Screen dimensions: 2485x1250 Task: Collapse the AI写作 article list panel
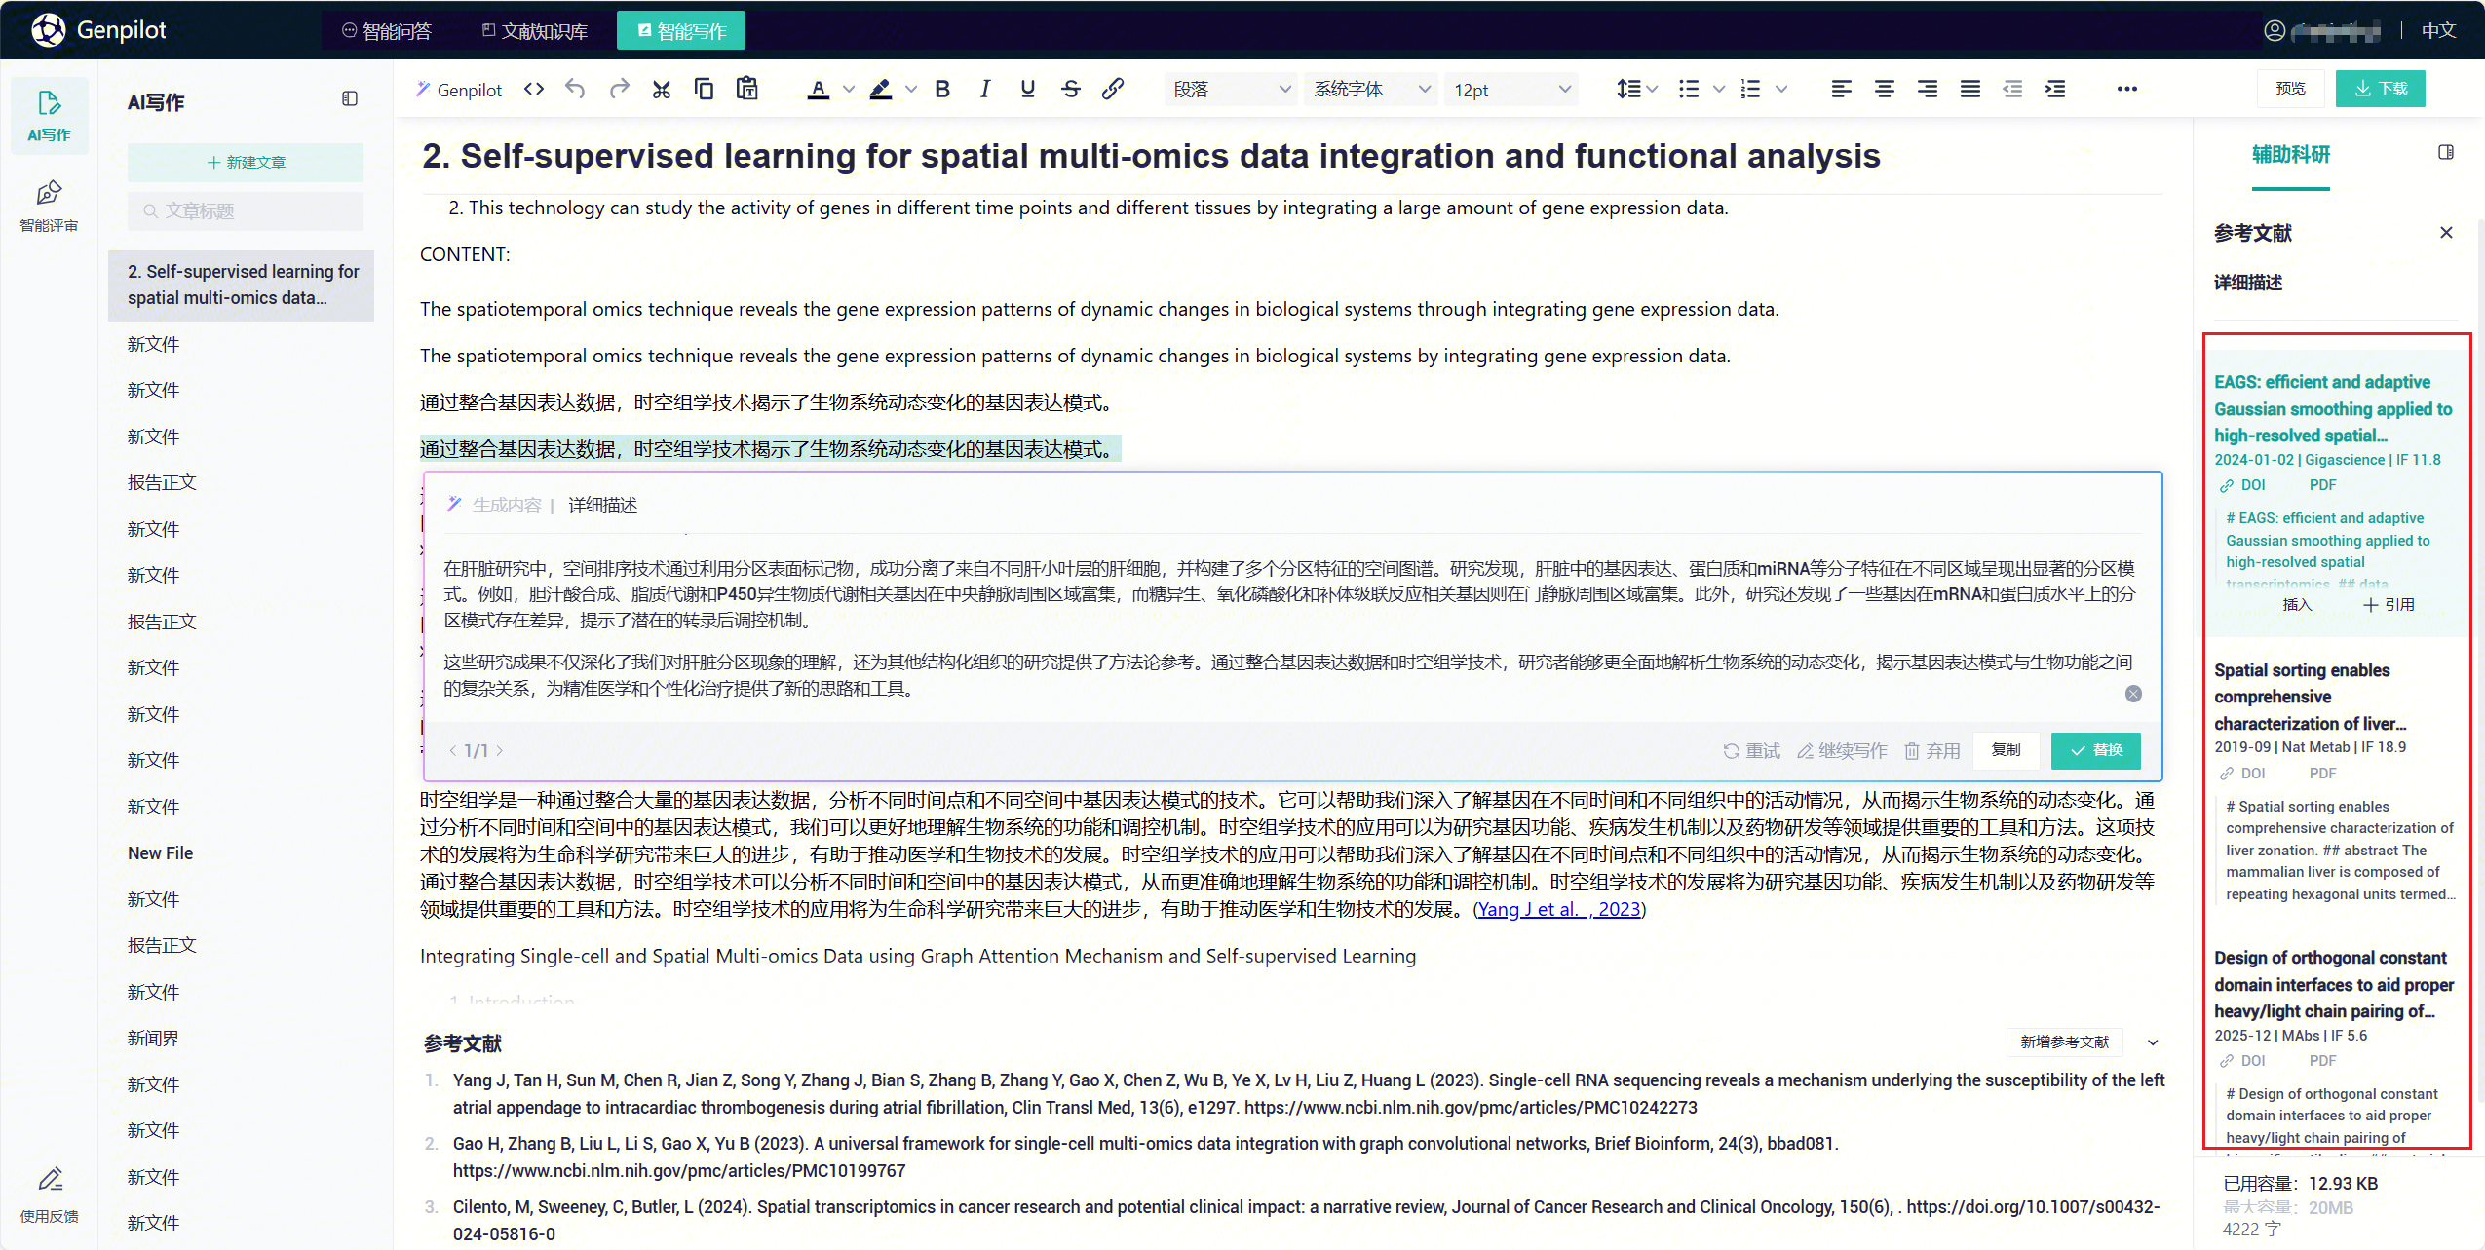[x=350, y=99]
